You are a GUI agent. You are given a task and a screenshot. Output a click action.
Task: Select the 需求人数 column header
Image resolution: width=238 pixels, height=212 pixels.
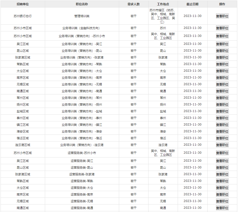click(x=133, y=4)
